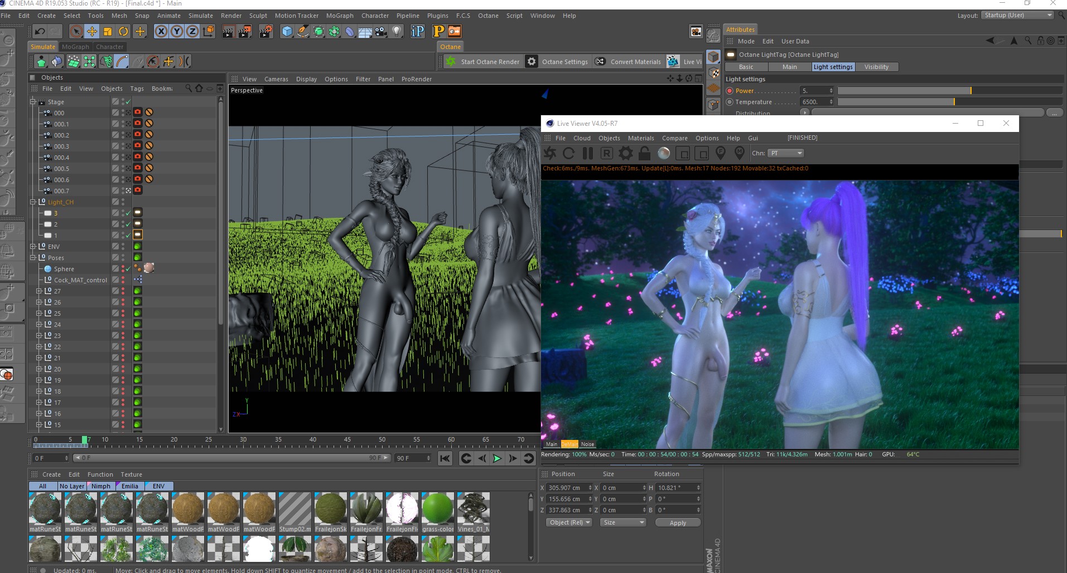
Task: Click the Live Viewer settings gear
Action: point(626,153)
